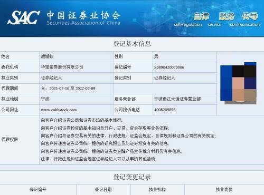Screen dimensions: 264x195
Task: Click the 委托机构 label cell
Action: tap(20, 67)
